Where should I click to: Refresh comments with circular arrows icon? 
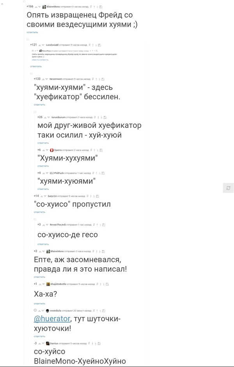pos(229,187)
